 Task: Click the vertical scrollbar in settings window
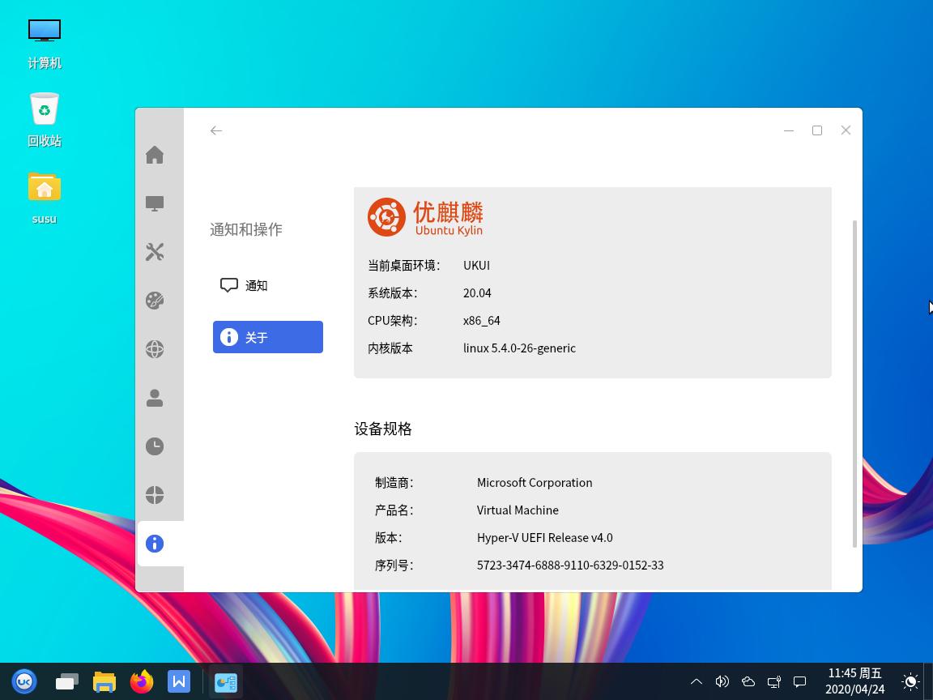(x=855, y=382)
